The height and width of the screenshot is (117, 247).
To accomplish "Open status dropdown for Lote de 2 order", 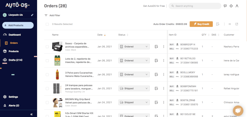I will [x=134, y=61].
